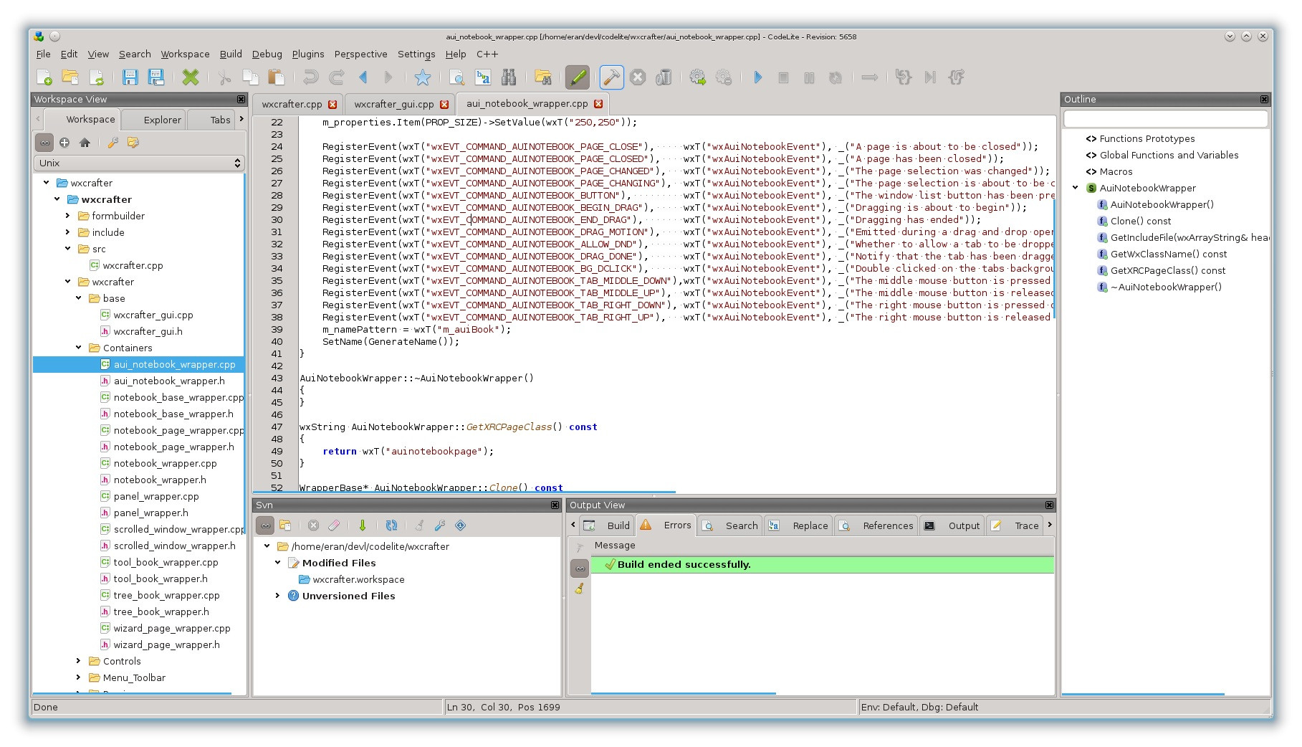The height and width of the screenshot is (747, 1302).
Task: Navigate backward with blue left arrow
Action: point(363,77)
